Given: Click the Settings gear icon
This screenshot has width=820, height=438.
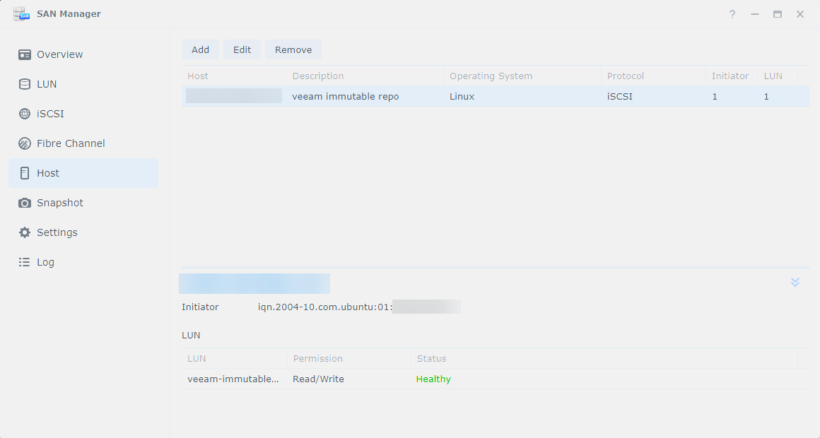Looking at the screenshot, I should point(25,232).
